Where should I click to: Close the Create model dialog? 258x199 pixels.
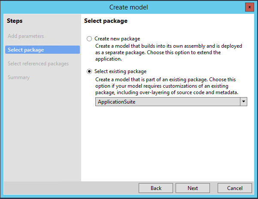click(249, 7)
